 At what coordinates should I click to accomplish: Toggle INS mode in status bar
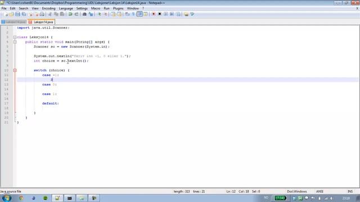coord(350,191)
